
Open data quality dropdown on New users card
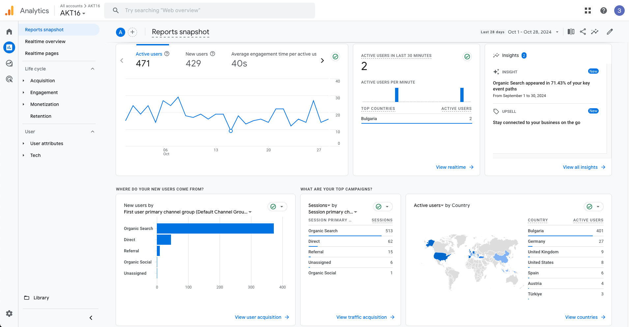[x=277, y=207]
